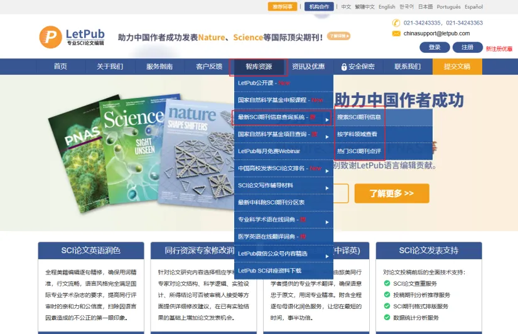
Task: Click chinasupport@letpub.com email address
Action: 436,33
